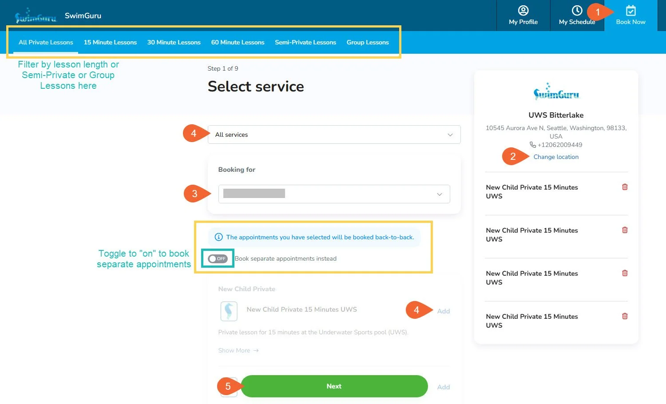Delete first New Child Private 15 Minutes item
The height and width of the screenshot is (404, 666).
click(625, 187)
